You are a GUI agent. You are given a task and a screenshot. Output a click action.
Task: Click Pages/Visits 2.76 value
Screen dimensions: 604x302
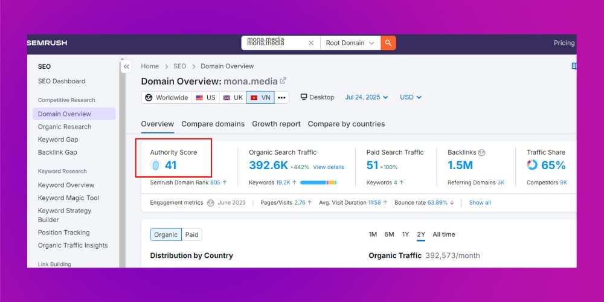coord(300,202)
